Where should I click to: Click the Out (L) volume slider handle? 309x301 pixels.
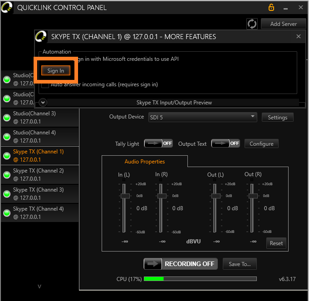coord(216,196)
